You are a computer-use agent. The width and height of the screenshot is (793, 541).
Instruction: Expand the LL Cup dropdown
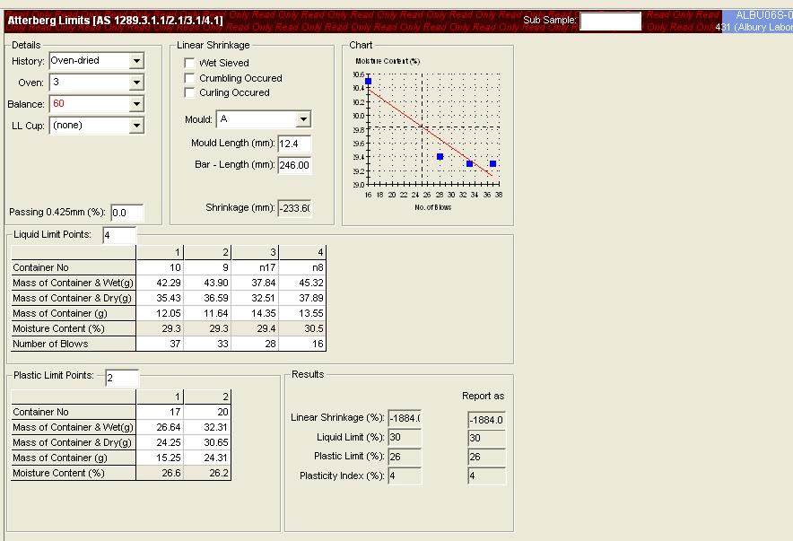[x=136, y=126]
